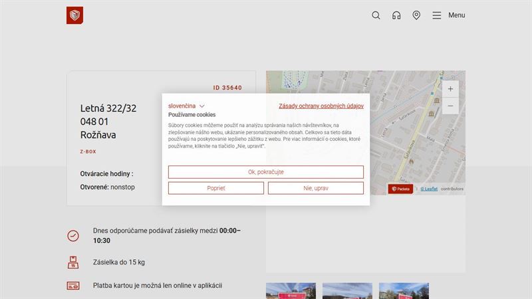Click the Packeta logo in header

pyautogui.click(x=74, y=15)
